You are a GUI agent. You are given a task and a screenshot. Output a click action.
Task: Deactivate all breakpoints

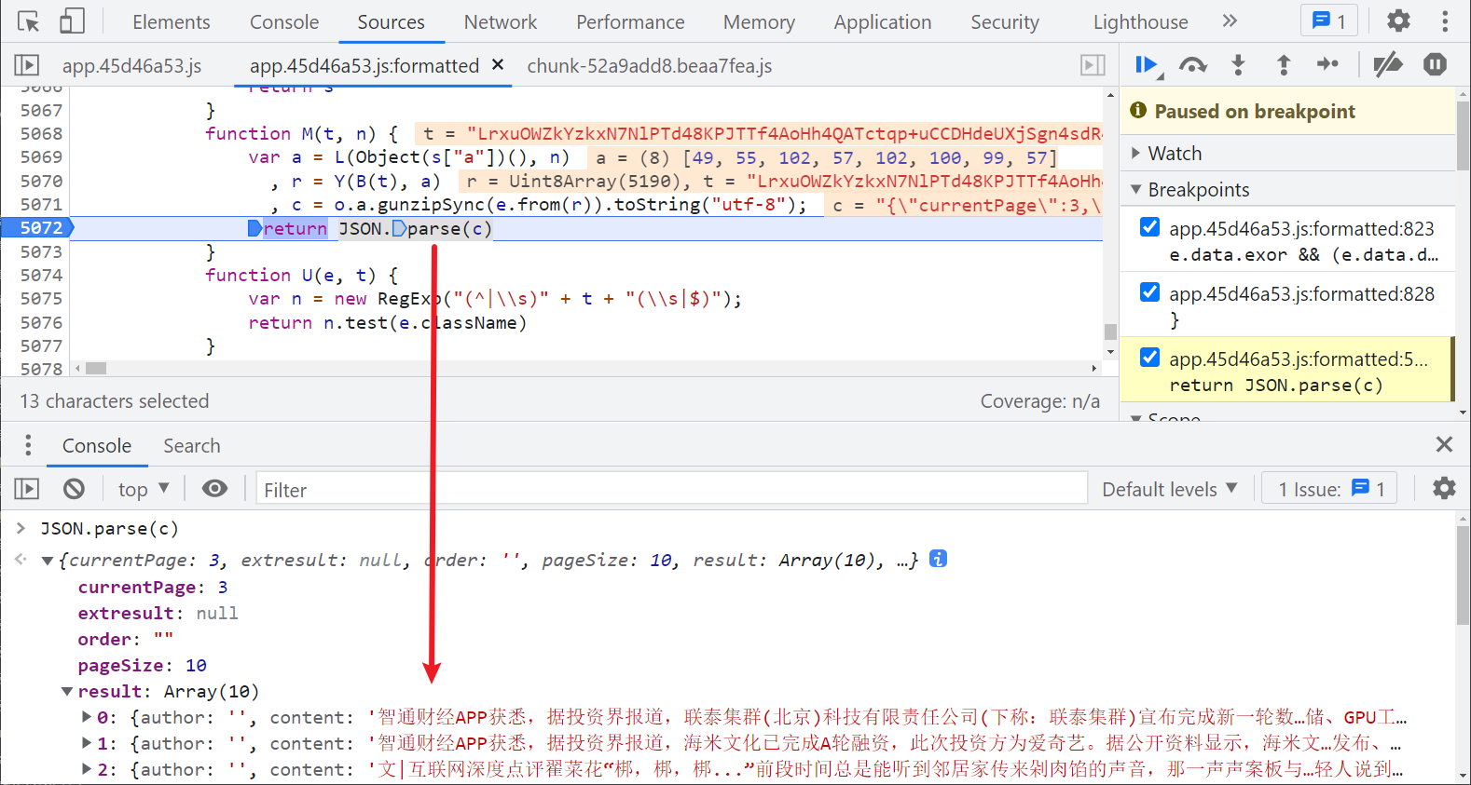coord(1387,65)
